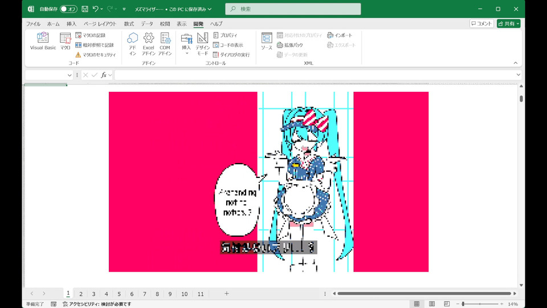547x308 pixels.
Task: Switch to Normal view (標準)
Action: 417,304
